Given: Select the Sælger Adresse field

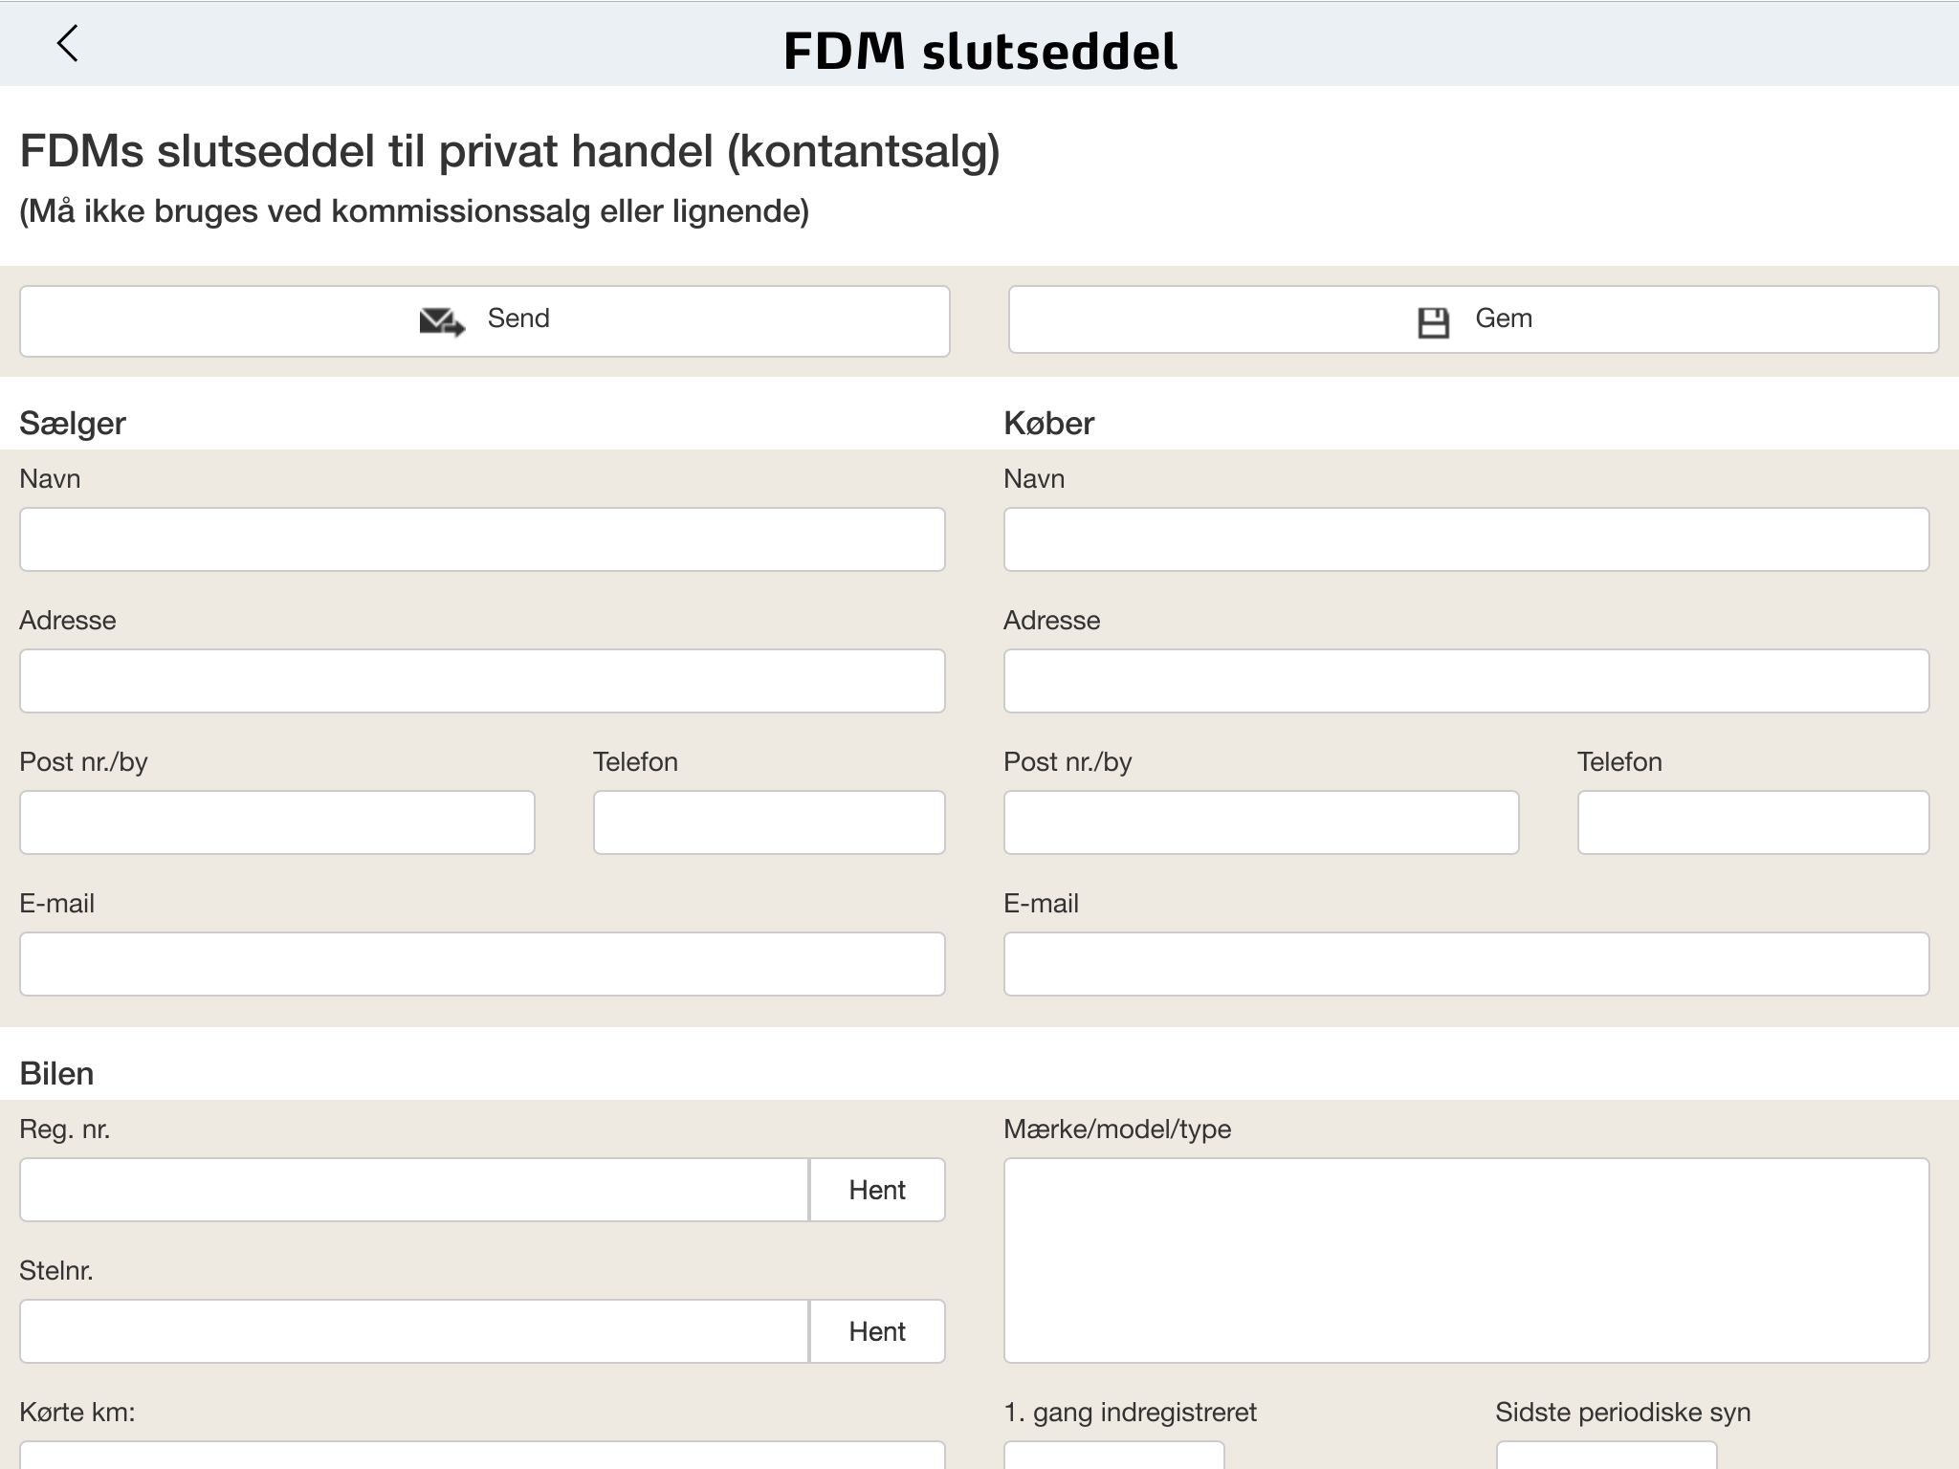Looking at the screenshot, I should pos(482,681).
